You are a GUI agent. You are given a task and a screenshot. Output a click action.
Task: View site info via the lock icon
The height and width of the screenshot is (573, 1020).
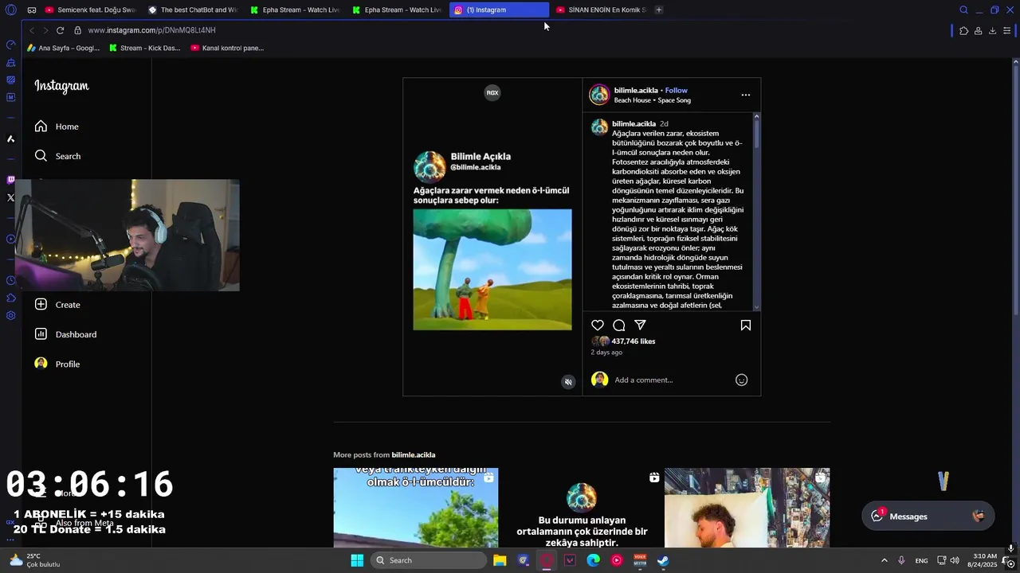(77, 30)
